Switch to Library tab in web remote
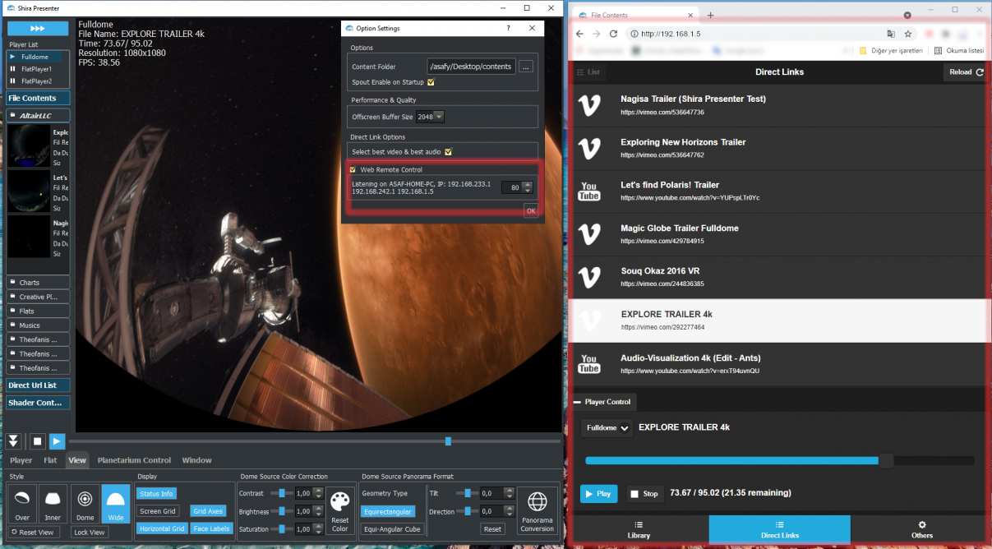992x549 pixels. point(639,529)
